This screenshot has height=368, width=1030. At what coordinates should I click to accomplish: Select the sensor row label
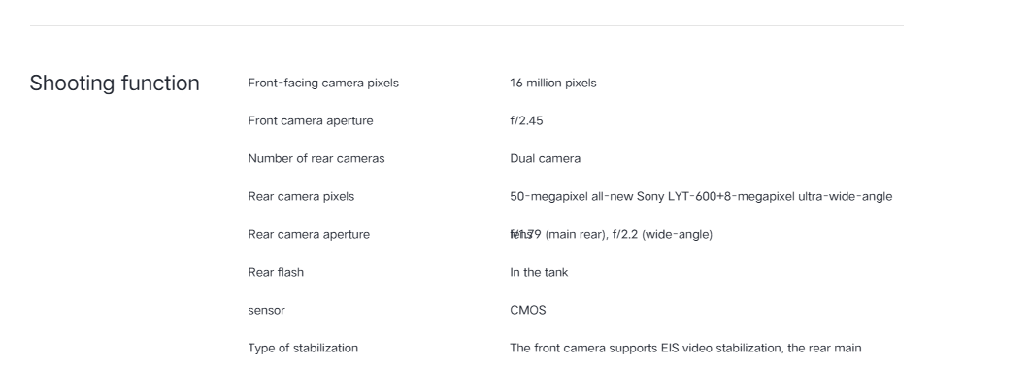pyautogui.click(x=266, y=310)
